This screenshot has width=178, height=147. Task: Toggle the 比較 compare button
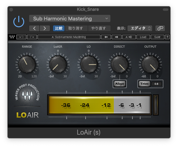tap(59, 28)
